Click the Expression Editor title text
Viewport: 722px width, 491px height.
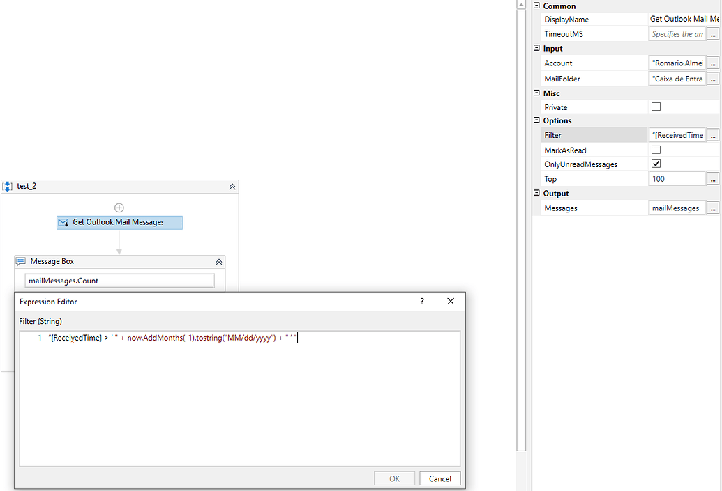click(x=48, y=302)
